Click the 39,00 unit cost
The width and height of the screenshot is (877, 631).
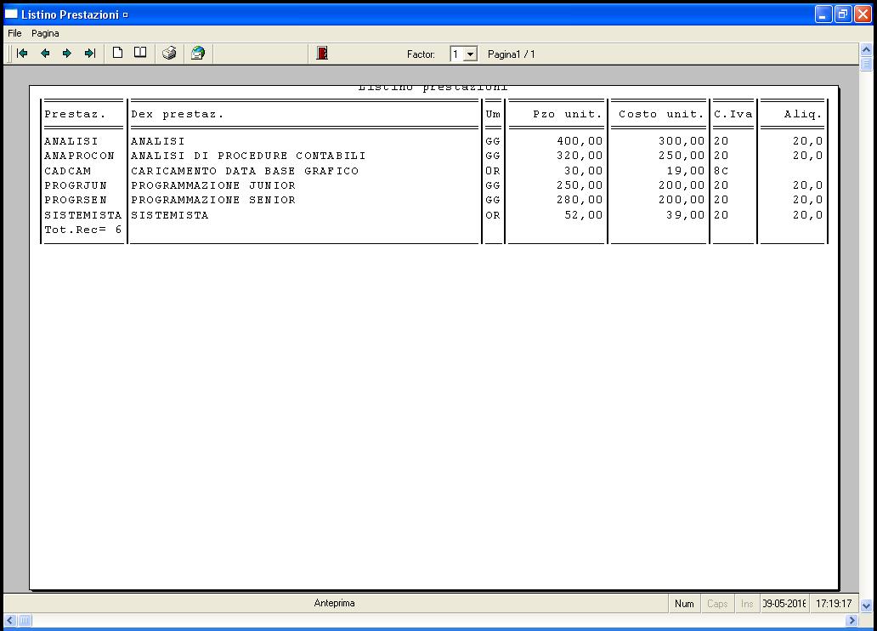coord(685,215)
